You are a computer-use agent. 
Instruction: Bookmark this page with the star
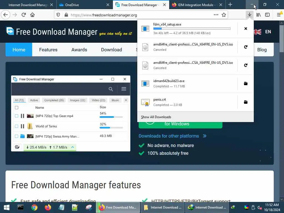tap(224, 15)
